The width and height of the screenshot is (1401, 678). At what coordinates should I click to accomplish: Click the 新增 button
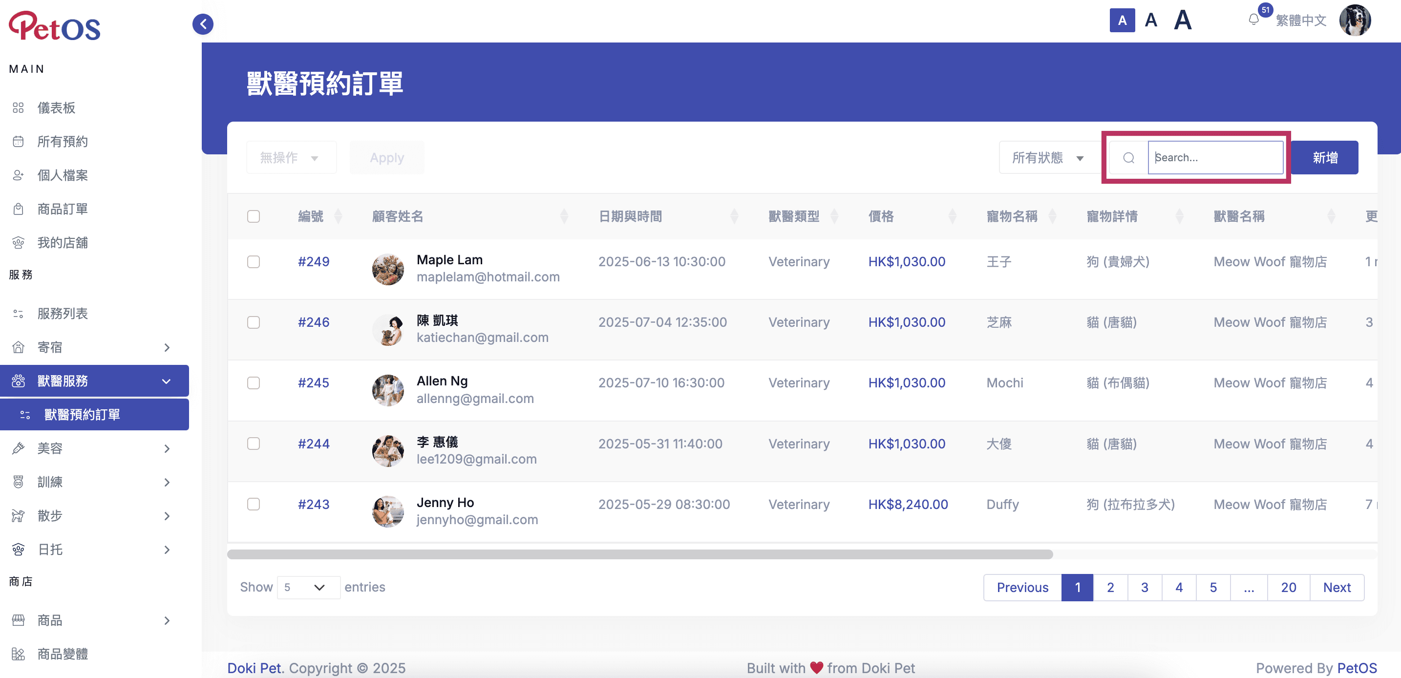pos(1325,158)
